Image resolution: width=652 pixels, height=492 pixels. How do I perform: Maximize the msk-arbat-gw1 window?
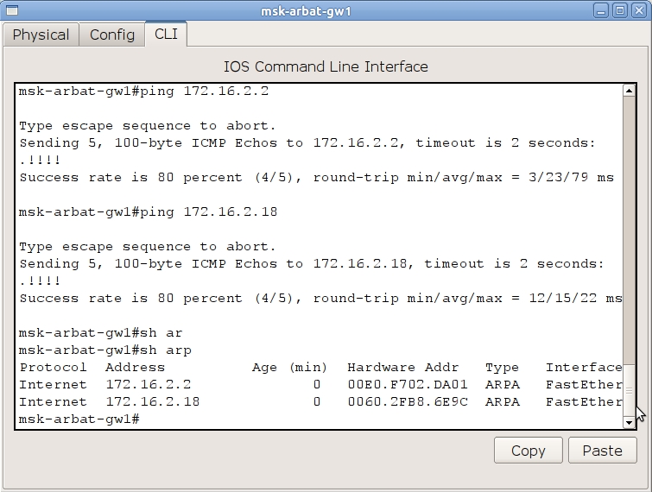point(620,10)
